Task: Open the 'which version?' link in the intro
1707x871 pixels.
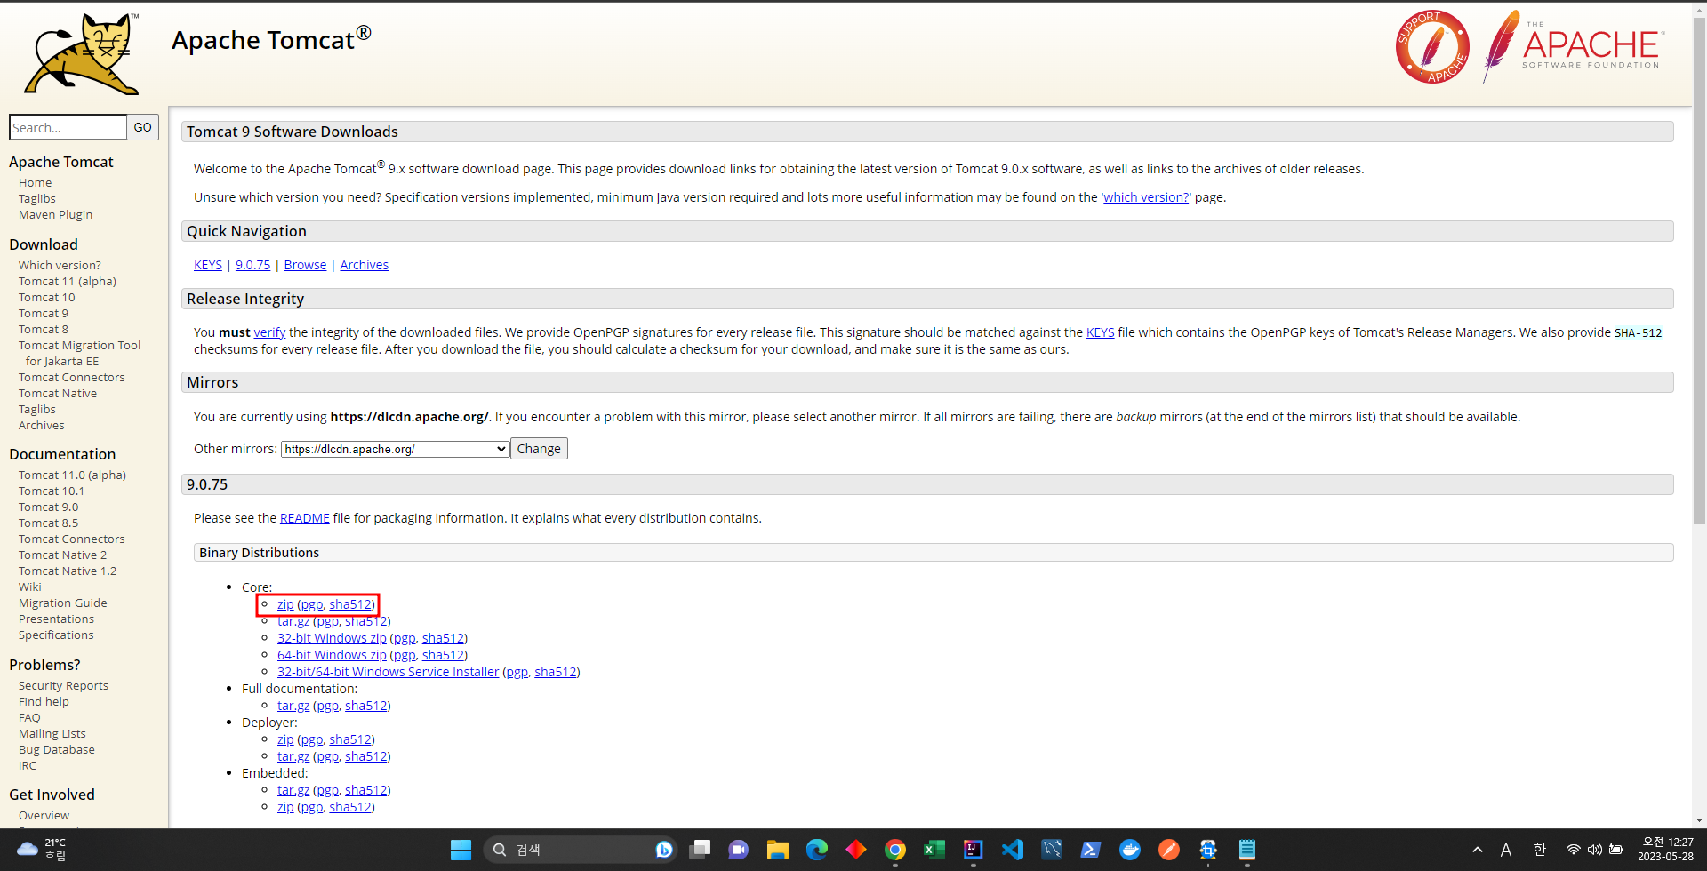Action: [1146, 197]
